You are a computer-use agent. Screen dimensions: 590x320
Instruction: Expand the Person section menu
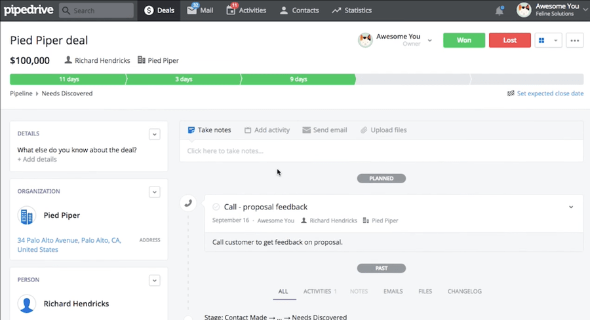point(154,280)
